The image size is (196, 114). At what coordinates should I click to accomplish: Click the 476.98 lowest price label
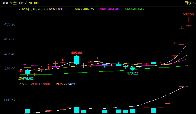pos(27,79)
